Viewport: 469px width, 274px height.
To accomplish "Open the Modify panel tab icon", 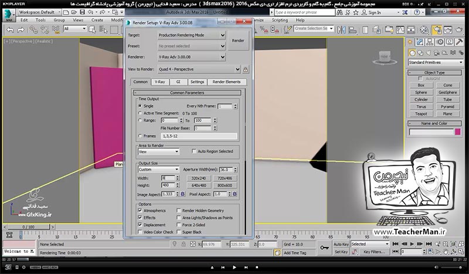I will point(420,42).
